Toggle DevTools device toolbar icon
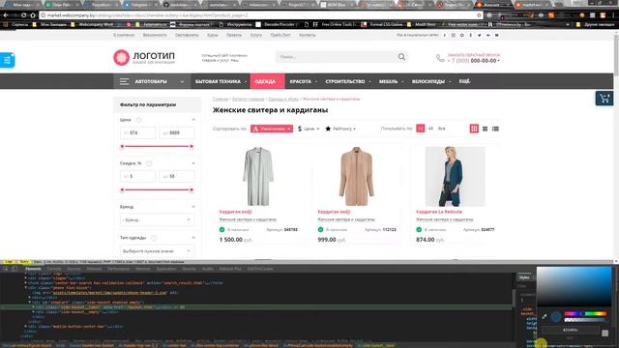This screenshot has height=348, width=619. (15, 269)
